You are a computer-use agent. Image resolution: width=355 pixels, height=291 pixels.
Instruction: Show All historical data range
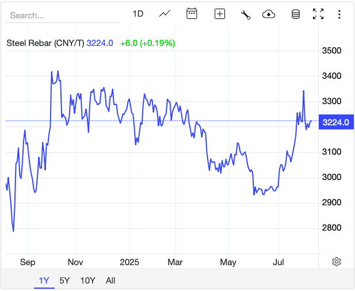pyautogui.click(x=110, y=281)
